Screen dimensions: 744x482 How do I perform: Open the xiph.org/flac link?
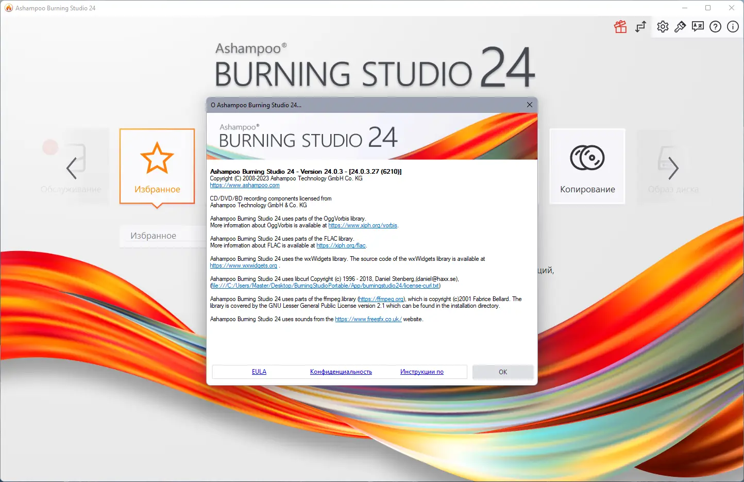click(x=341, y=245)
